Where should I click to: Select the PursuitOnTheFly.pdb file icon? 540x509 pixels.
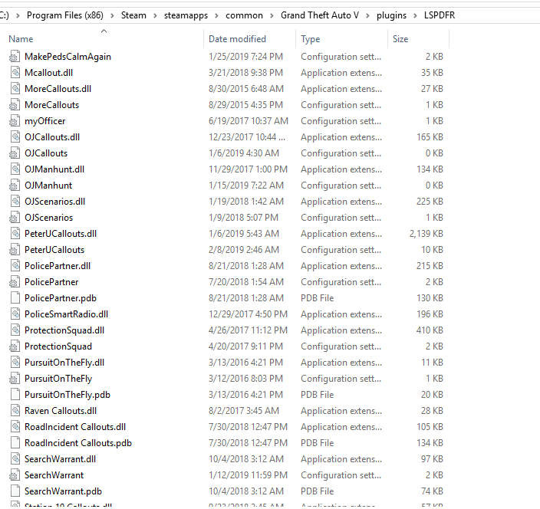pos(15,394)
